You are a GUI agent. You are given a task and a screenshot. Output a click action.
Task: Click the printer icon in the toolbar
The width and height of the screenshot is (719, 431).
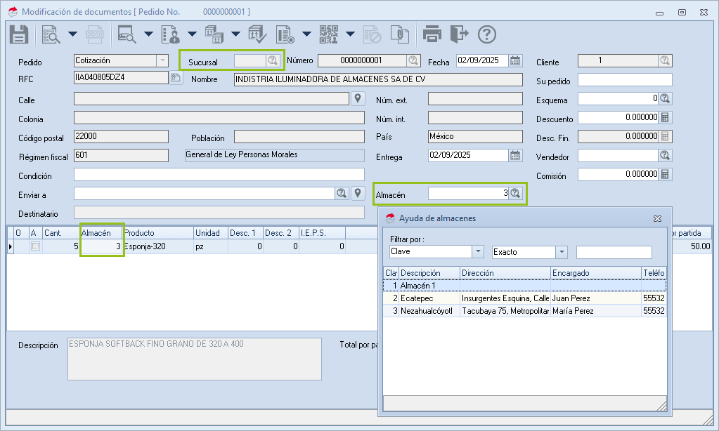(432, 34)
